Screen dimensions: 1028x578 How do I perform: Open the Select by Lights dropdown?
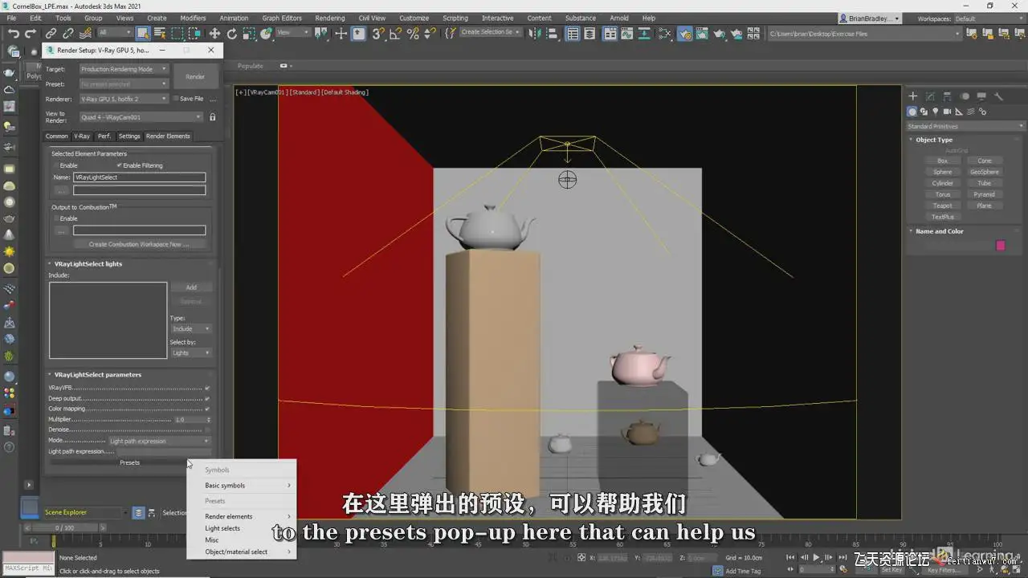click(191, 352)
